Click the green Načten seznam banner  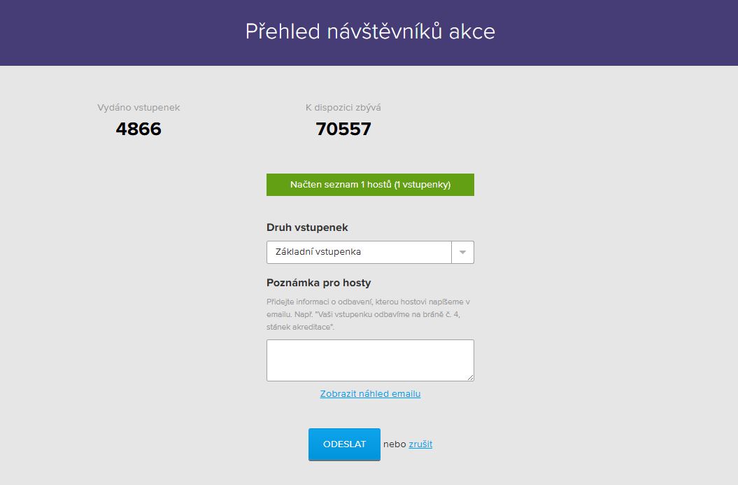point(369,184)
